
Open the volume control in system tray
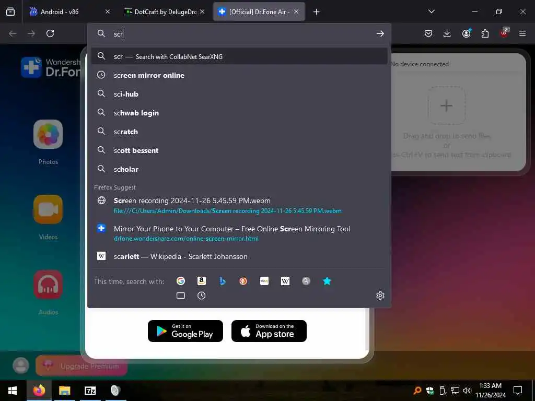[467, 391]
